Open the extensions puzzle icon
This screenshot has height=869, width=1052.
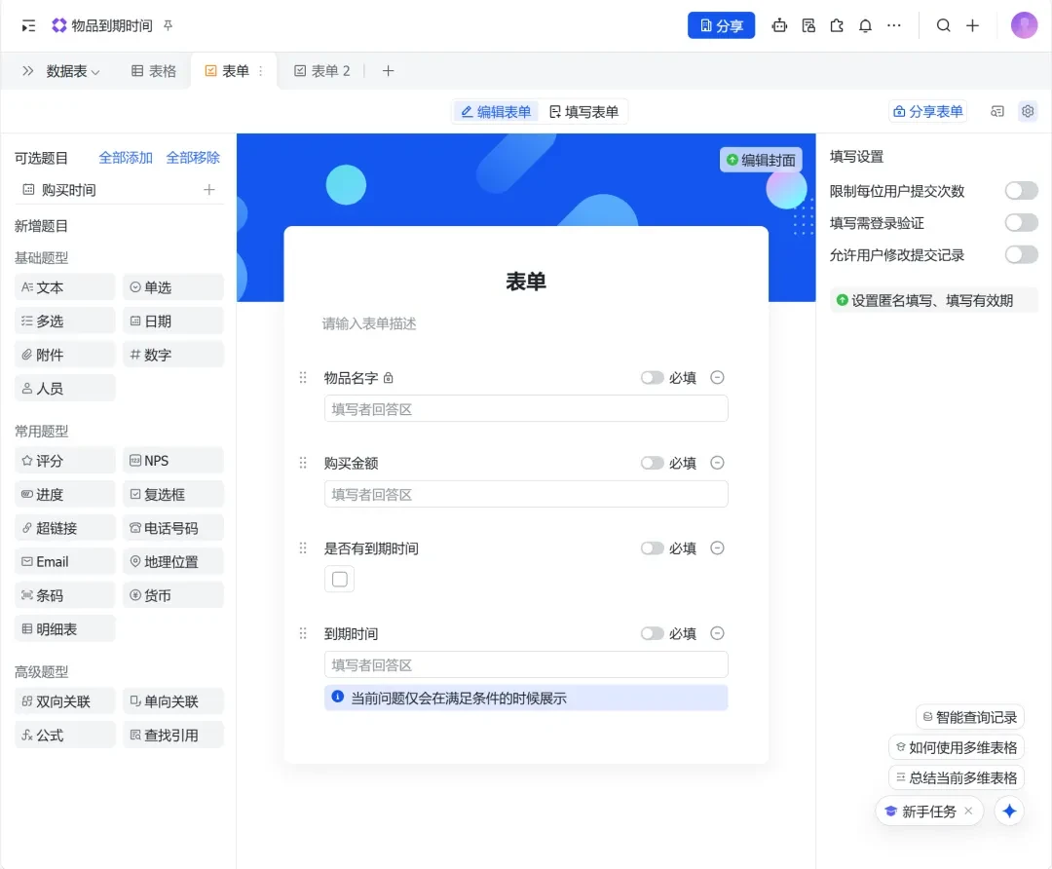pyautogui.click(x=837, y=25)
